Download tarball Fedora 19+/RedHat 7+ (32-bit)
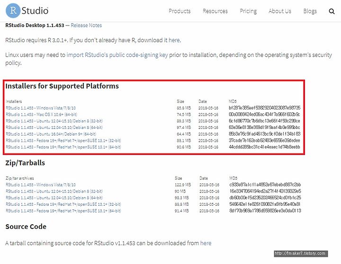This screenshot has width=341, height=264. pos(63,204)
